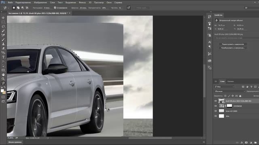Open the Фильтр menu

[x=82, y=2]
